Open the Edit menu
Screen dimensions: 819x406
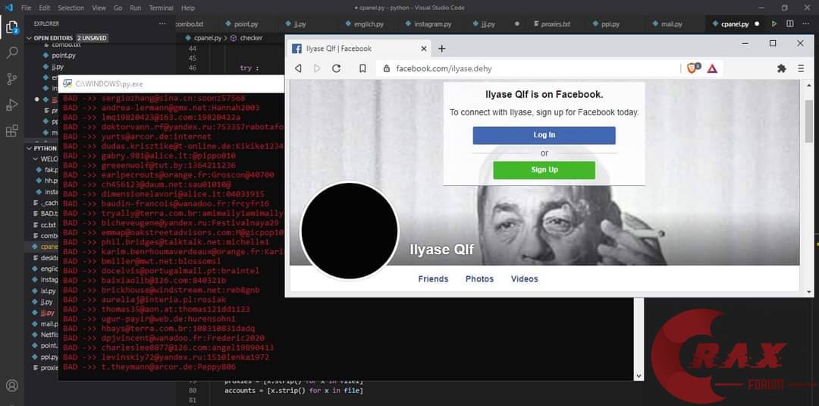click(x=45, y=8)
